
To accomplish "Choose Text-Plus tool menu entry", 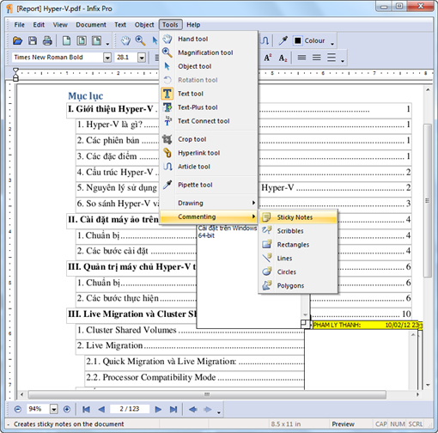I will click(209, 107).
